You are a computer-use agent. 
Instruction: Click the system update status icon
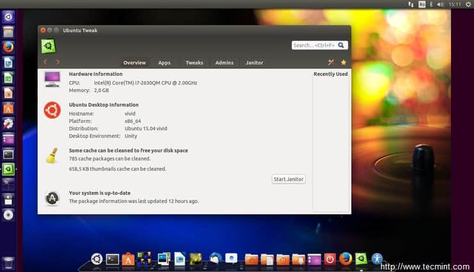pos(52,198)
